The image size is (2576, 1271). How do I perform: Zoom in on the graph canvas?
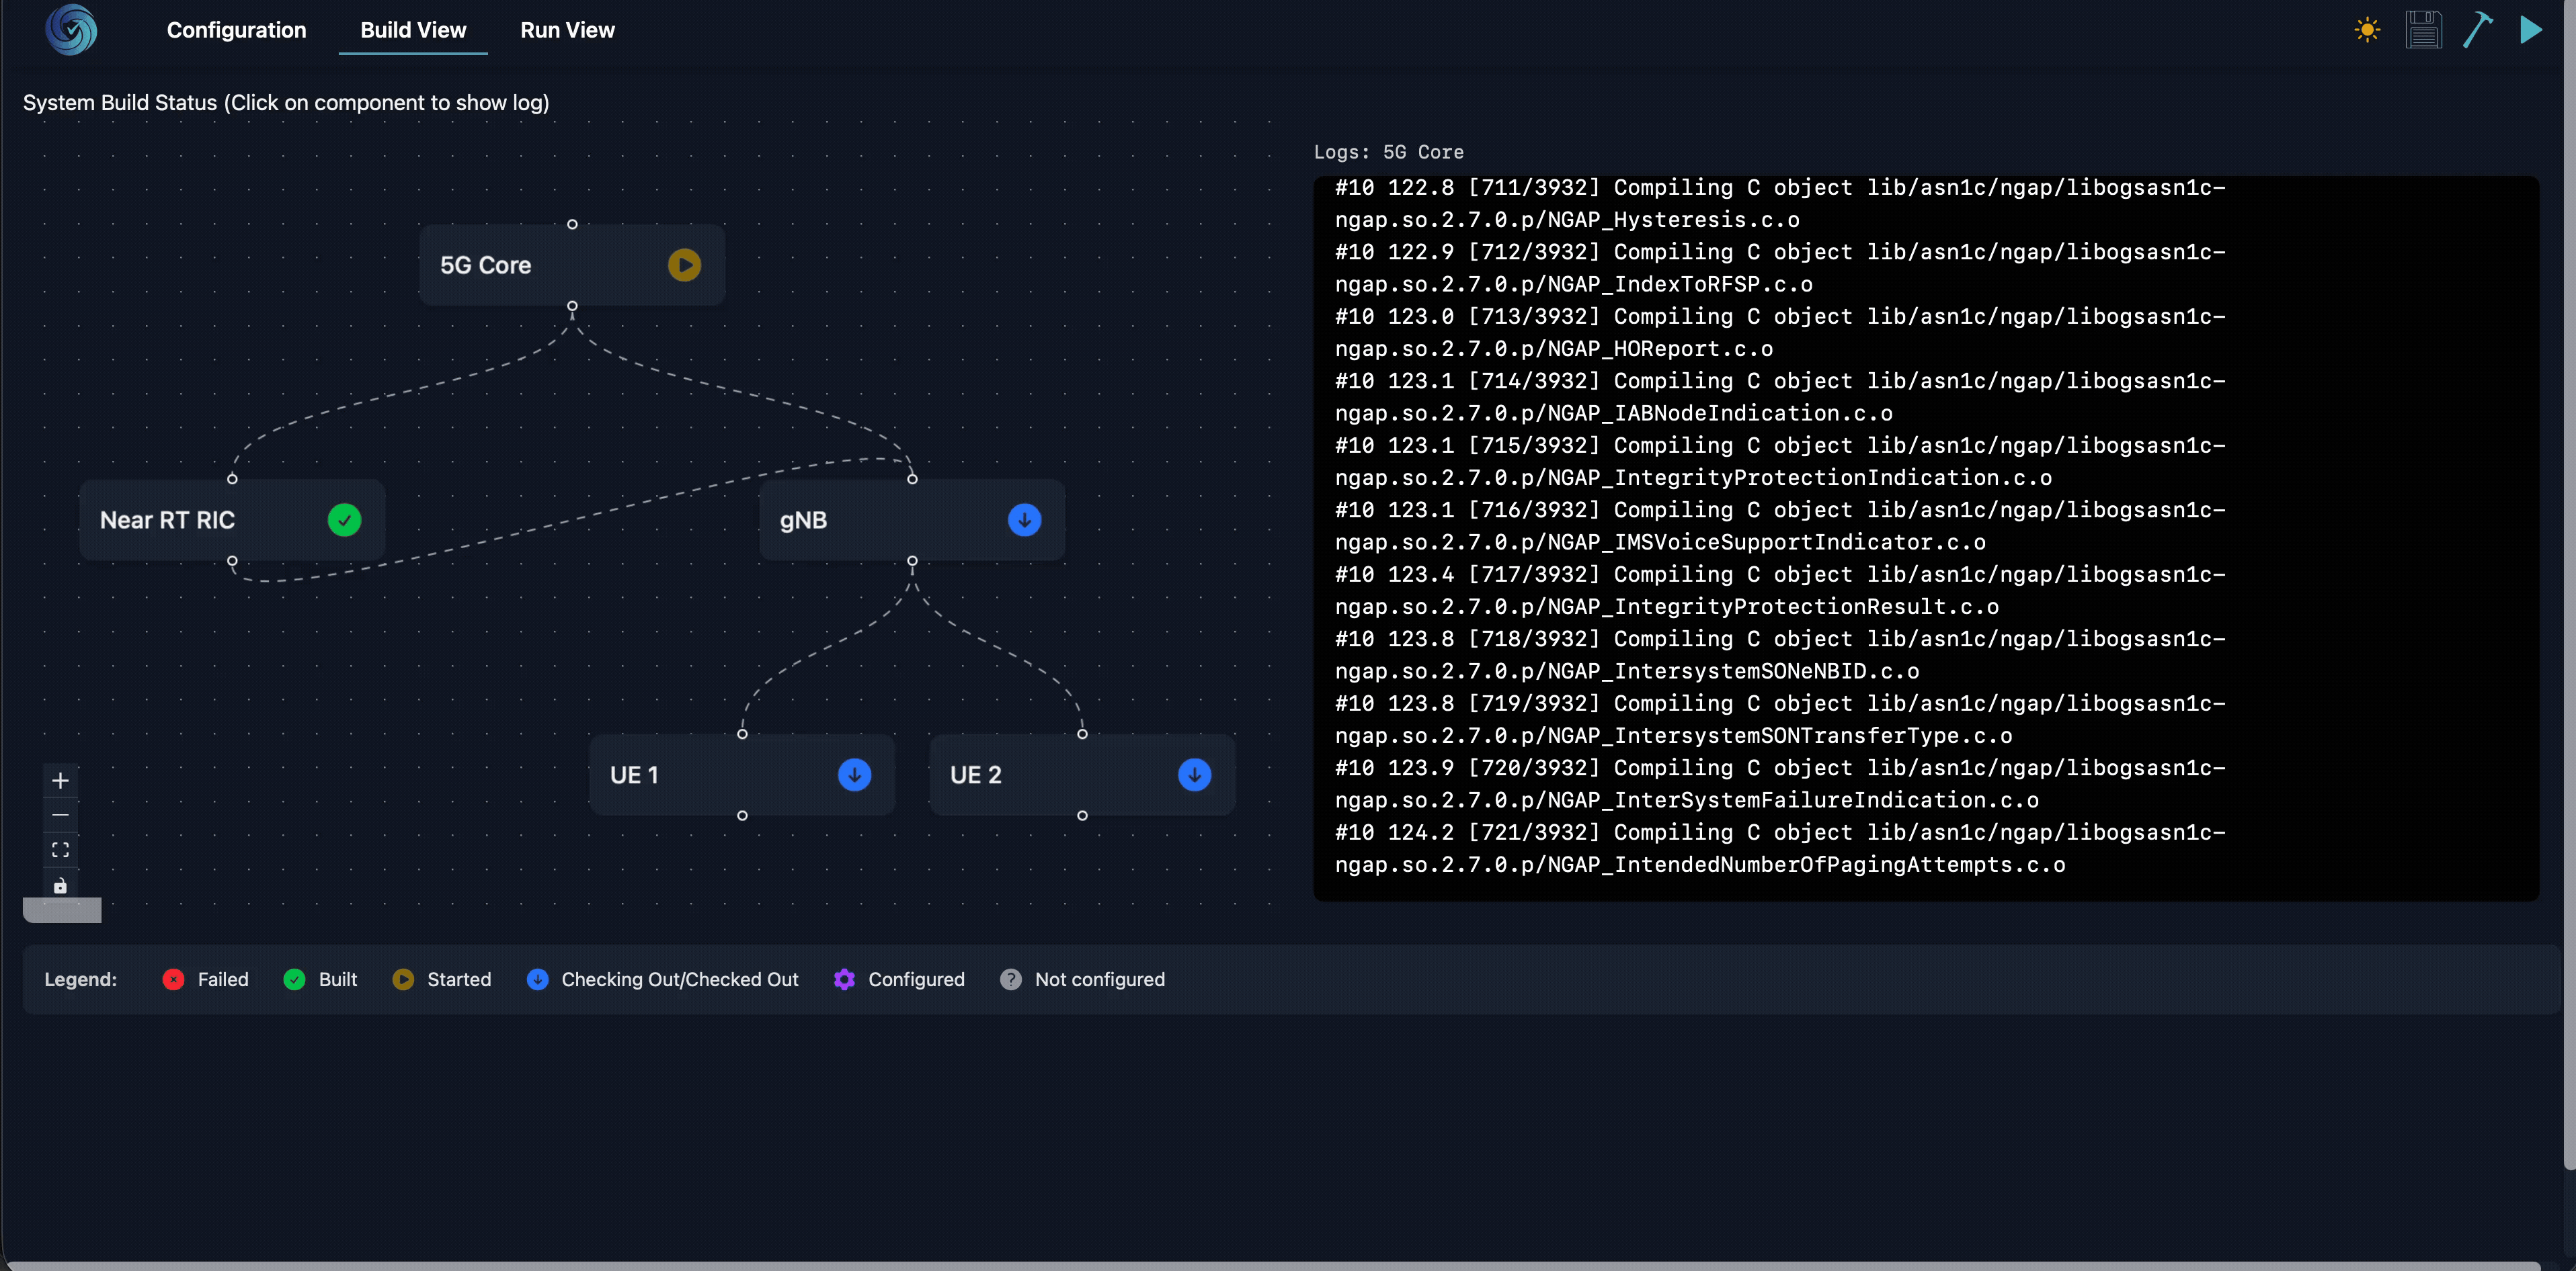[x=60, y=781]
